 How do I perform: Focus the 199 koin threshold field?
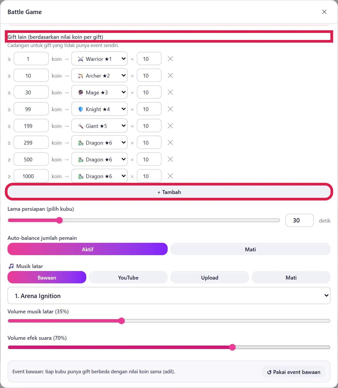pos(31,126)
